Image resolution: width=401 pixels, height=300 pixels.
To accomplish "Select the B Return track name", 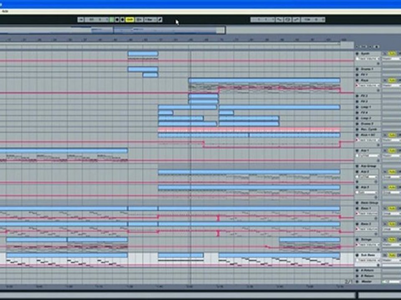I will (x=367, y=276).
